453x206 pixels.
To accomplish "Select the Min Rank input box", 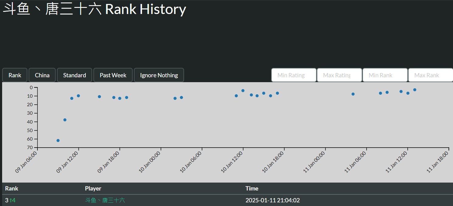I will [385, 75].
